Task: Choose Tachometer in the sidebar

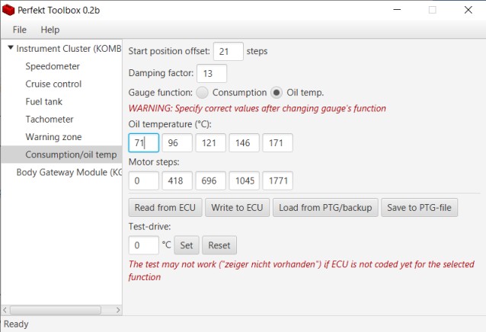Action: coord(50,120)
